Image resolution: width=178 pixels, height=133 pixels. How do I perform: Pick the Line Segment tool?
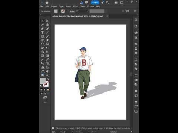tap(47, 33)
